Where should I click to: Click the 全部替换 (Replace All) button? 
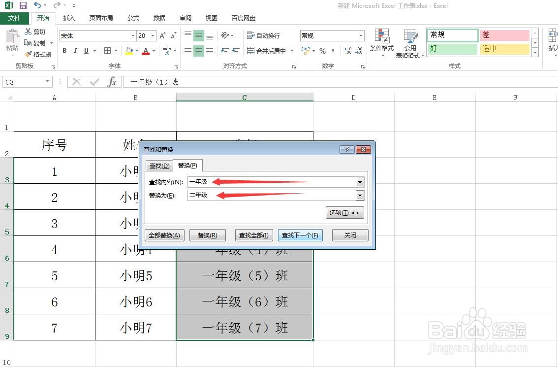tap(164, 235)
